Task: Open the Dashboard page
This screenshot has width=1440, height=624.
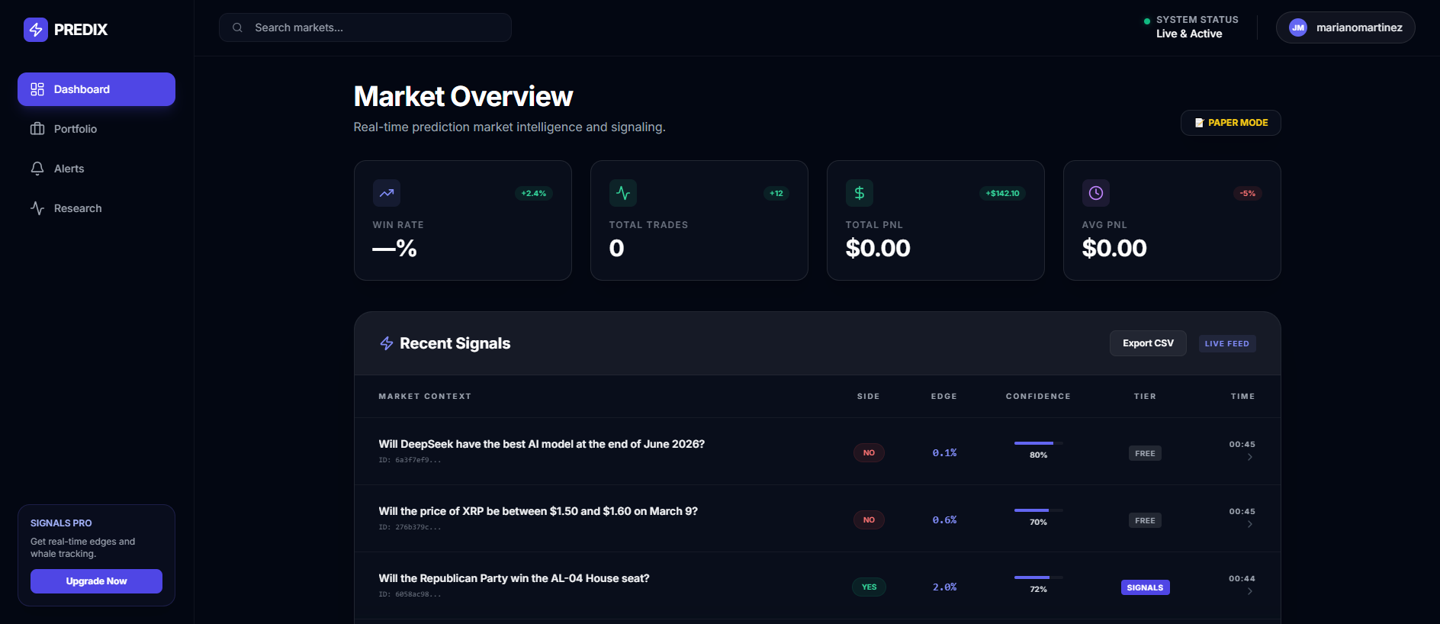Action: point(96,89)
